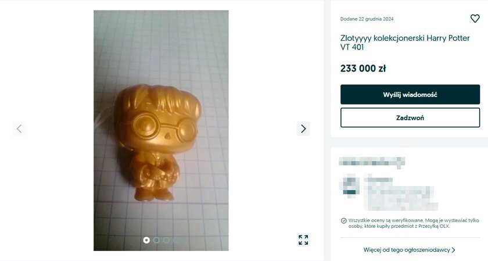Viewport: 488px width, 261px height.
Task: Click the ratings verification notice text
Action: click(x=414, y=223)
